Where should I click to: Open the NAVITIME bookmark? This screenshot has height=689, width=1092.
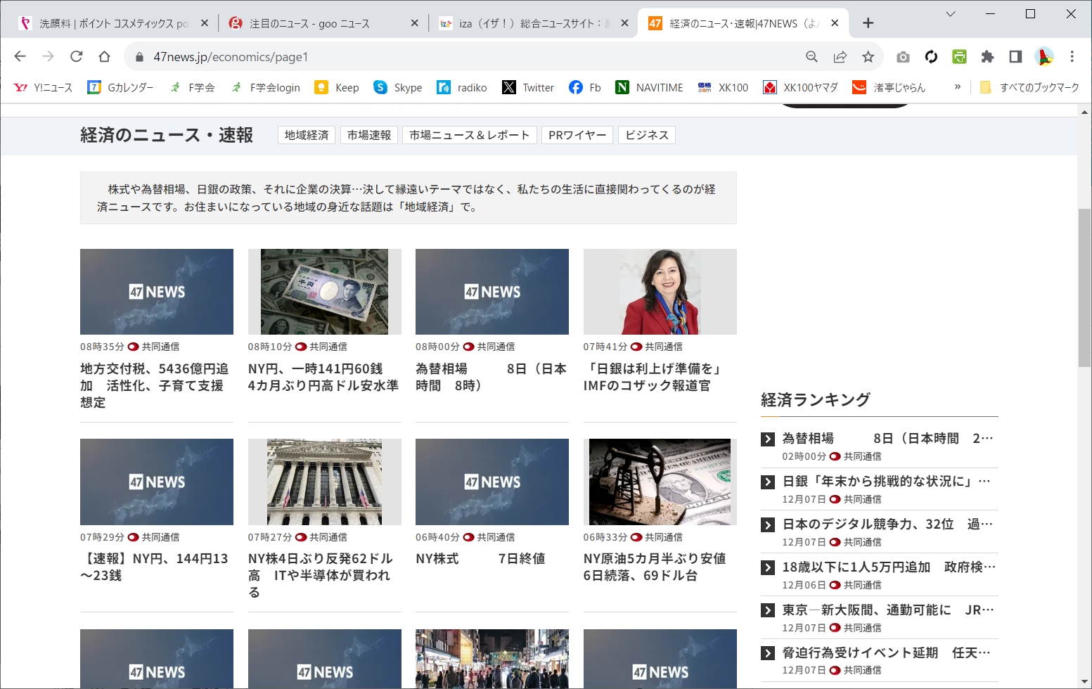[x=650, y=87]
